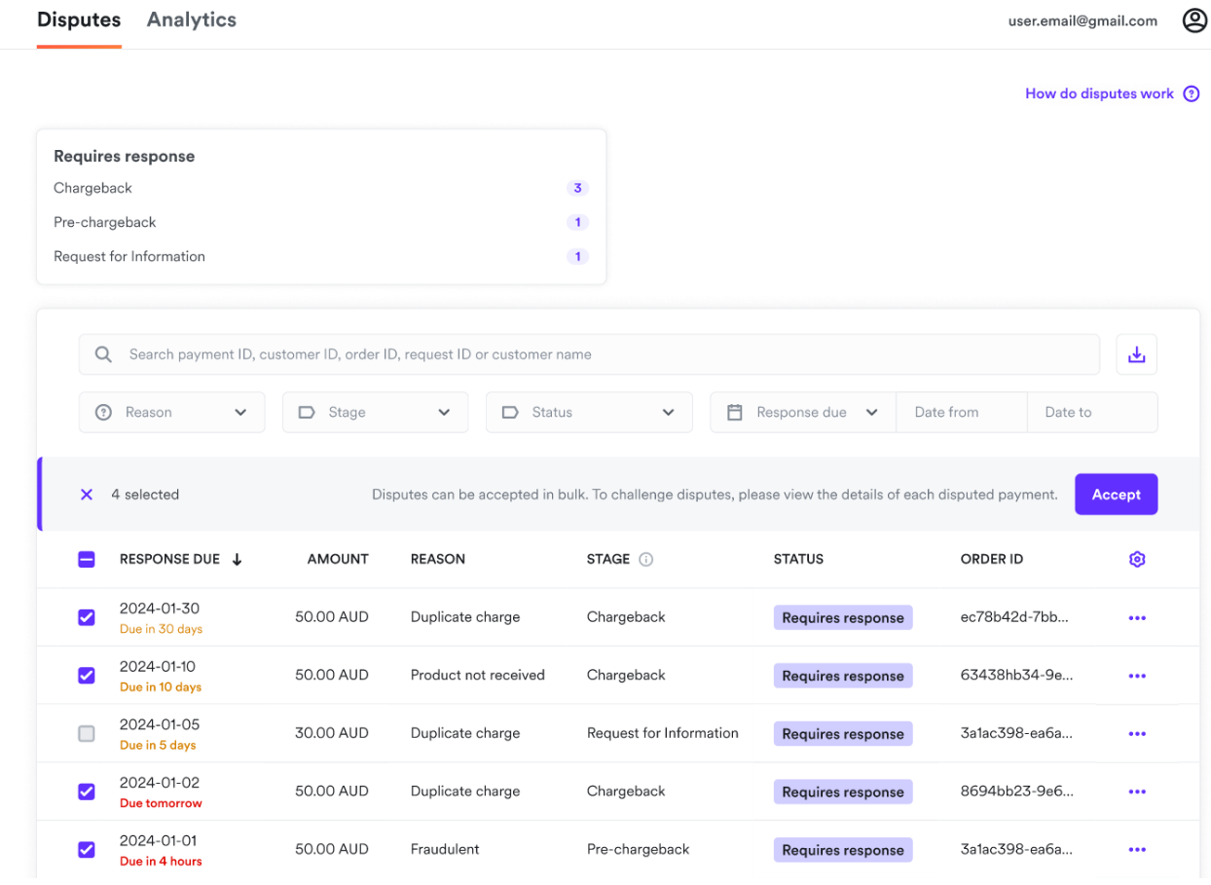Switch to the Analytics tab
This screenshot has width=1211, height=885.
point(191,19)
